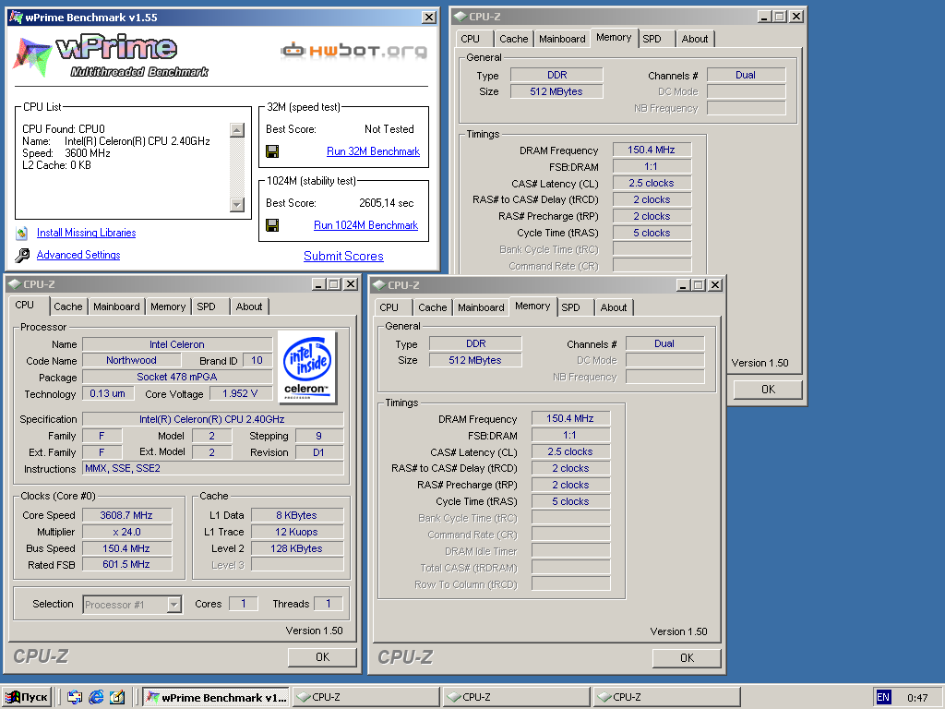Click Cycle Time 5 clocks in front Memory window
The height and width of the screenshot is (709, 945).
click(570, 501)
